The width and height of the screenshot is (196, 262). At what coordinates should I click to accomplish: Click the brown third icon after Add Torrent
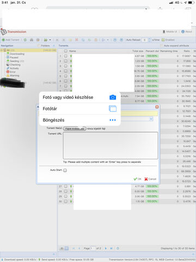(x=38, y=40)
